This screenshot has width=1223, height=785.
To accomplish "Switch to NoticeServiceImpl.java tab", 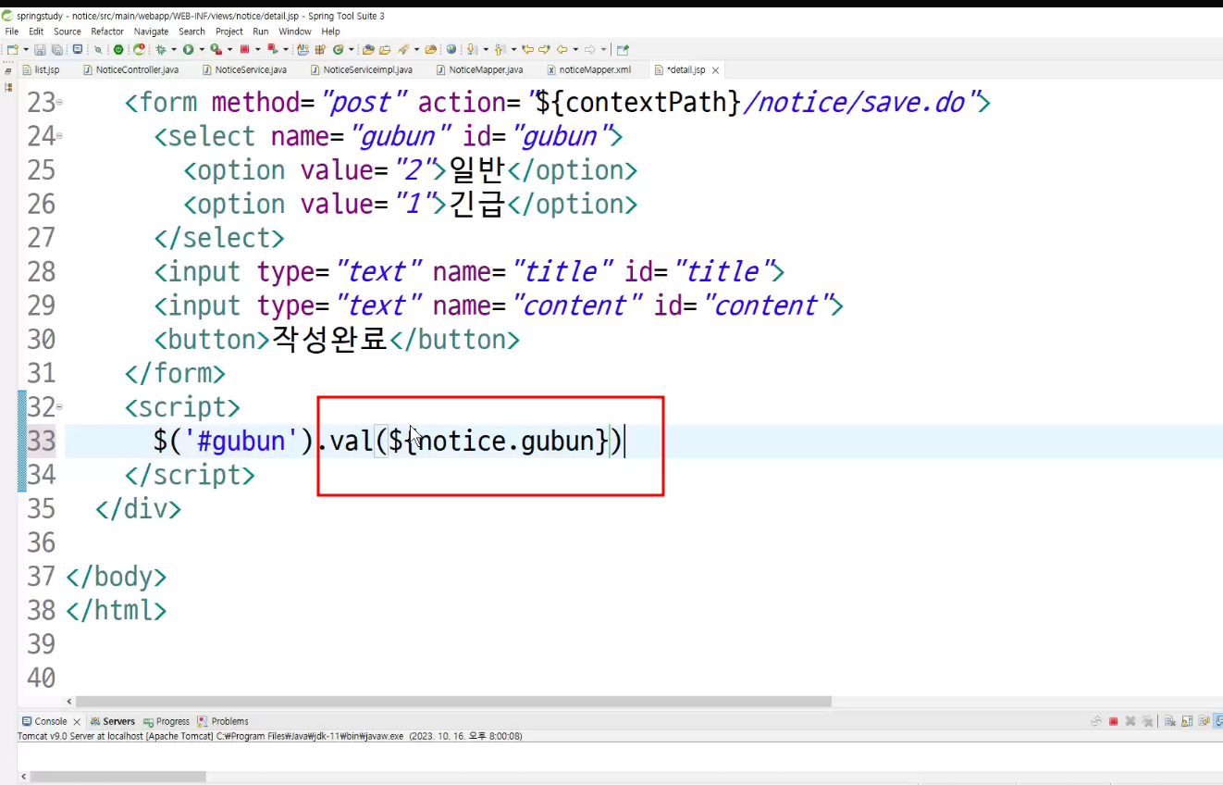I will (x=362, y=69).
